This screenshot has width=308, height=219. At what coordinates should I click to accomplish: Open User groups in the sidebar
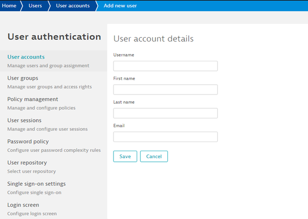(23, 78)
